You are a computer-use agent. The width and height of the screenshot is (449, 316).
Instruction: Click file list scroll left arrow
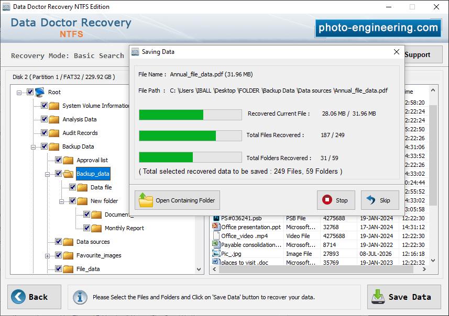(x=214, y=269)
